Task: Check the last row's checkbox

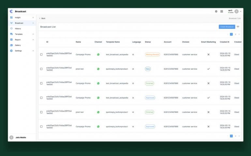Action: 41,126
